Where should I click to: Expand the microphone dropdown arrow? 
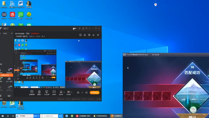pyautogui.click(x=64, y=92)
